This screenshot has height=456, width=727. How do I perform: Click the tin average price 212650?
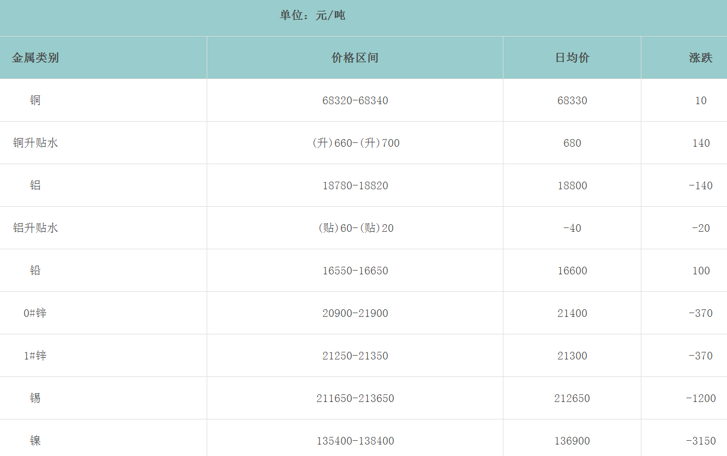tap(572, 398)
